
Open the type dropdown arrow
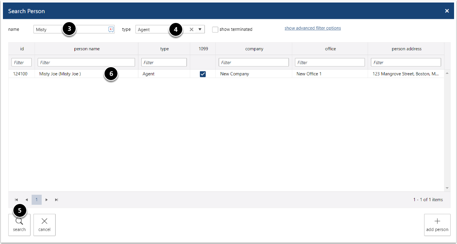(200, 29)
